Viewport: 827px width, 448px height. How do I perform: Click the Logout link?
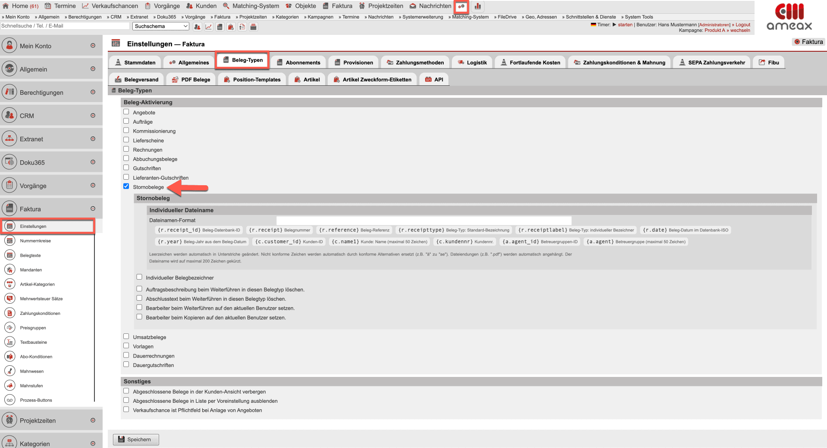742,25
